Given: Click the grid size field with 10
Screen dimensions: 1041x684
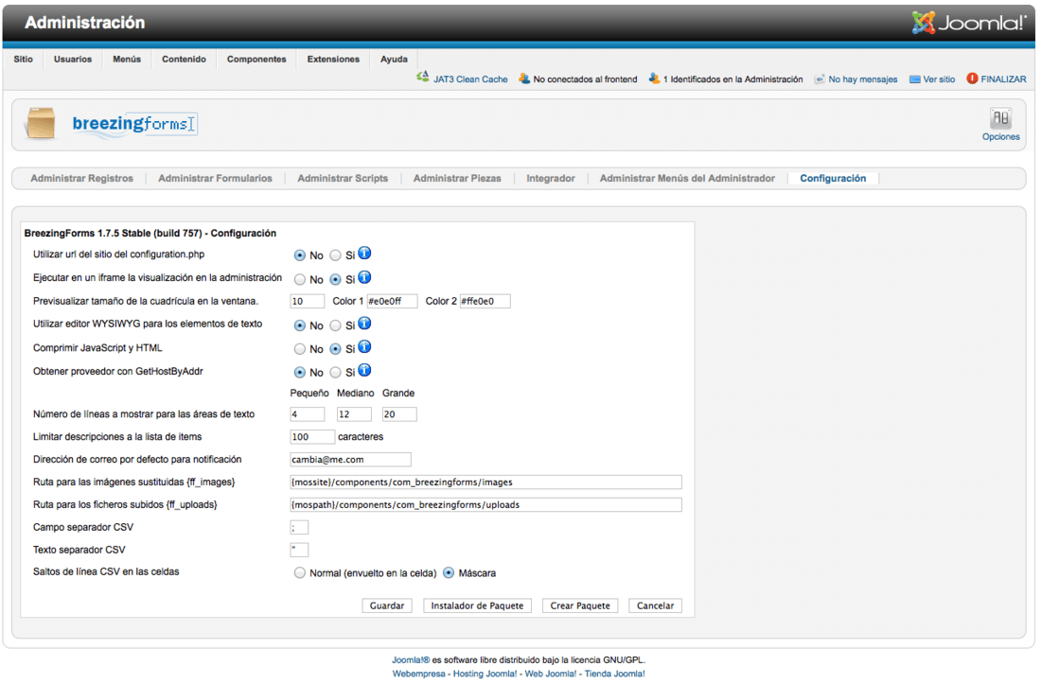Looking at the screenshot, I should click(x=308, y=301).
